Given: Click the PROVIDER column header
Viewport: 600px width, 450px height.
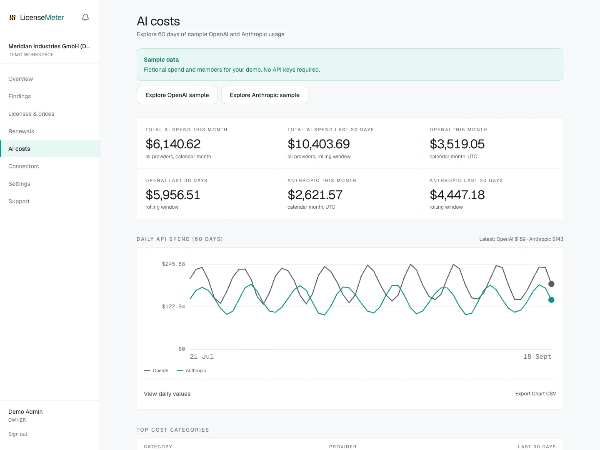Looking at the screenshot, I should tap(343, 447).
